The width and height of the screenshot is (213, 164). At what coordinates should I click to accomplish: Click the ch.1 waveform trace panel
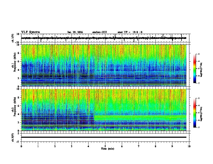click(105, 38)
